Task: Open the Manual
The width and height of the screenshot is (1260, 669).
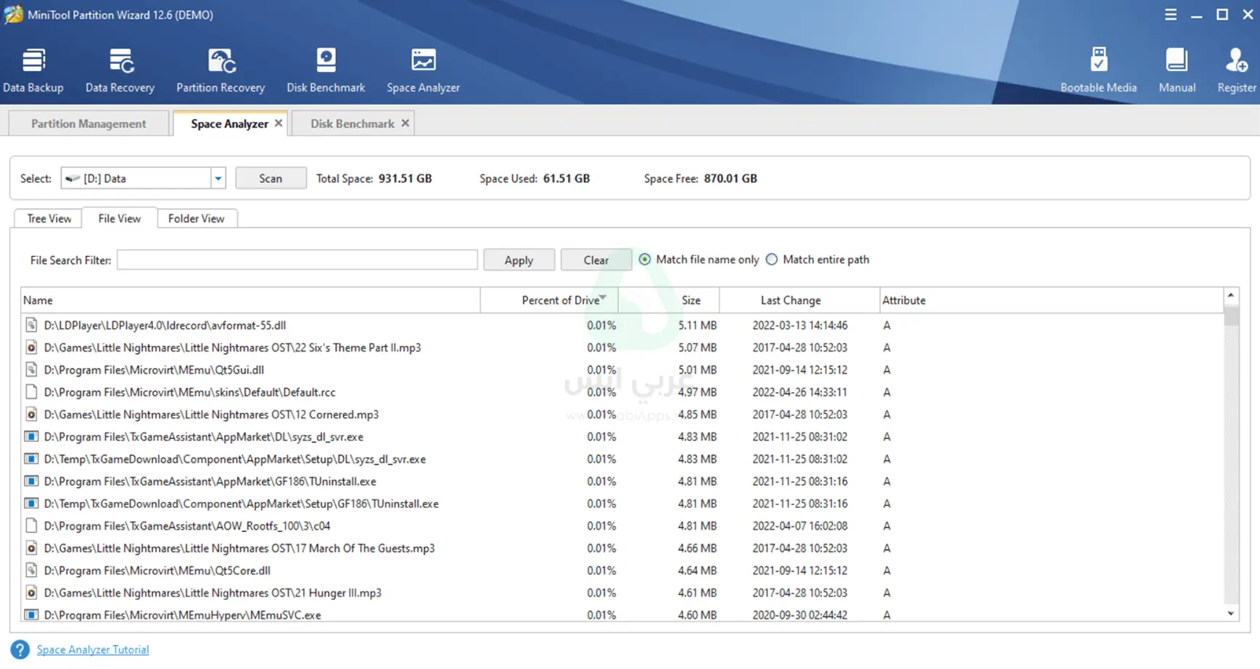Action: (1177, 69)
